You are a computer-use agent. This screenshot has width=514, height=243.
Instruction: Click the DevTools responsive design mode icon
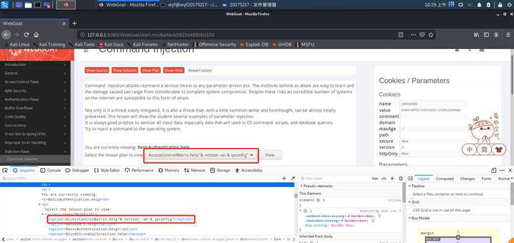point(494,170)
